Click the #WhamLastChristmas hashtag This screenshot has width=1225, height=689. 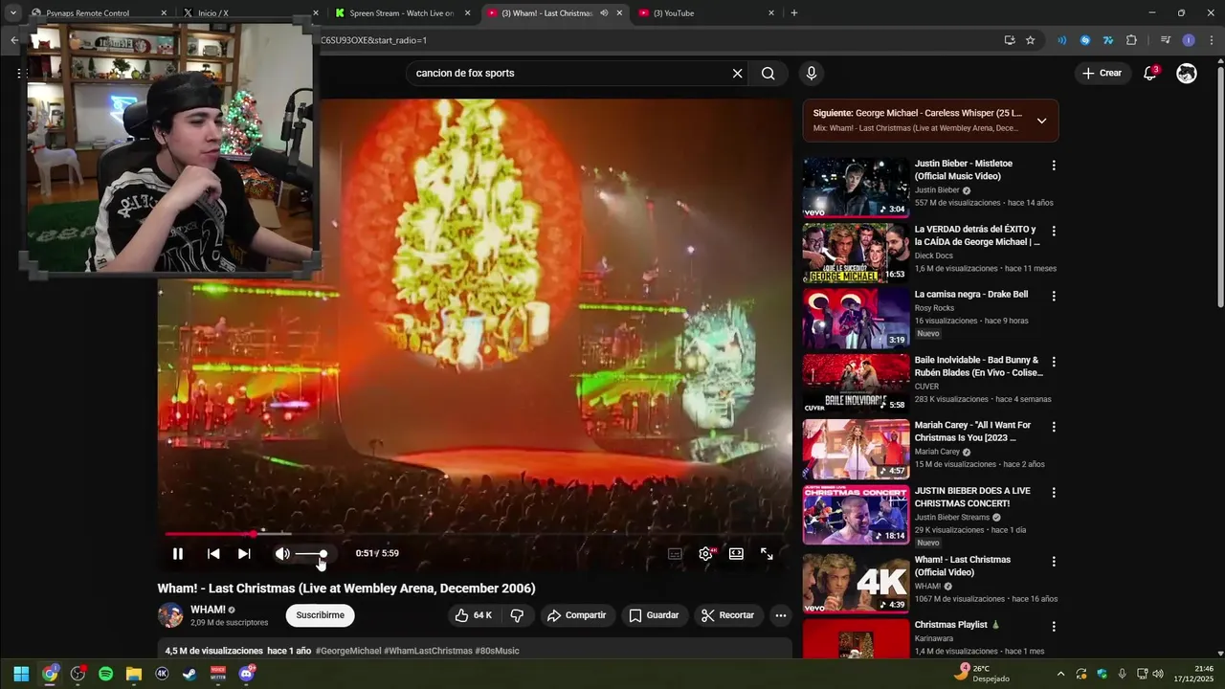[429, 651]
